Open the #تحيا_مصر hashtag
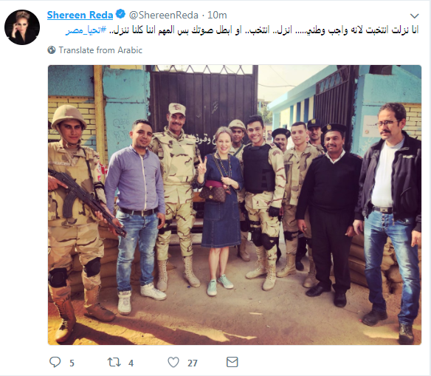The height and width of the screenshot is (376, 431). 86,30
